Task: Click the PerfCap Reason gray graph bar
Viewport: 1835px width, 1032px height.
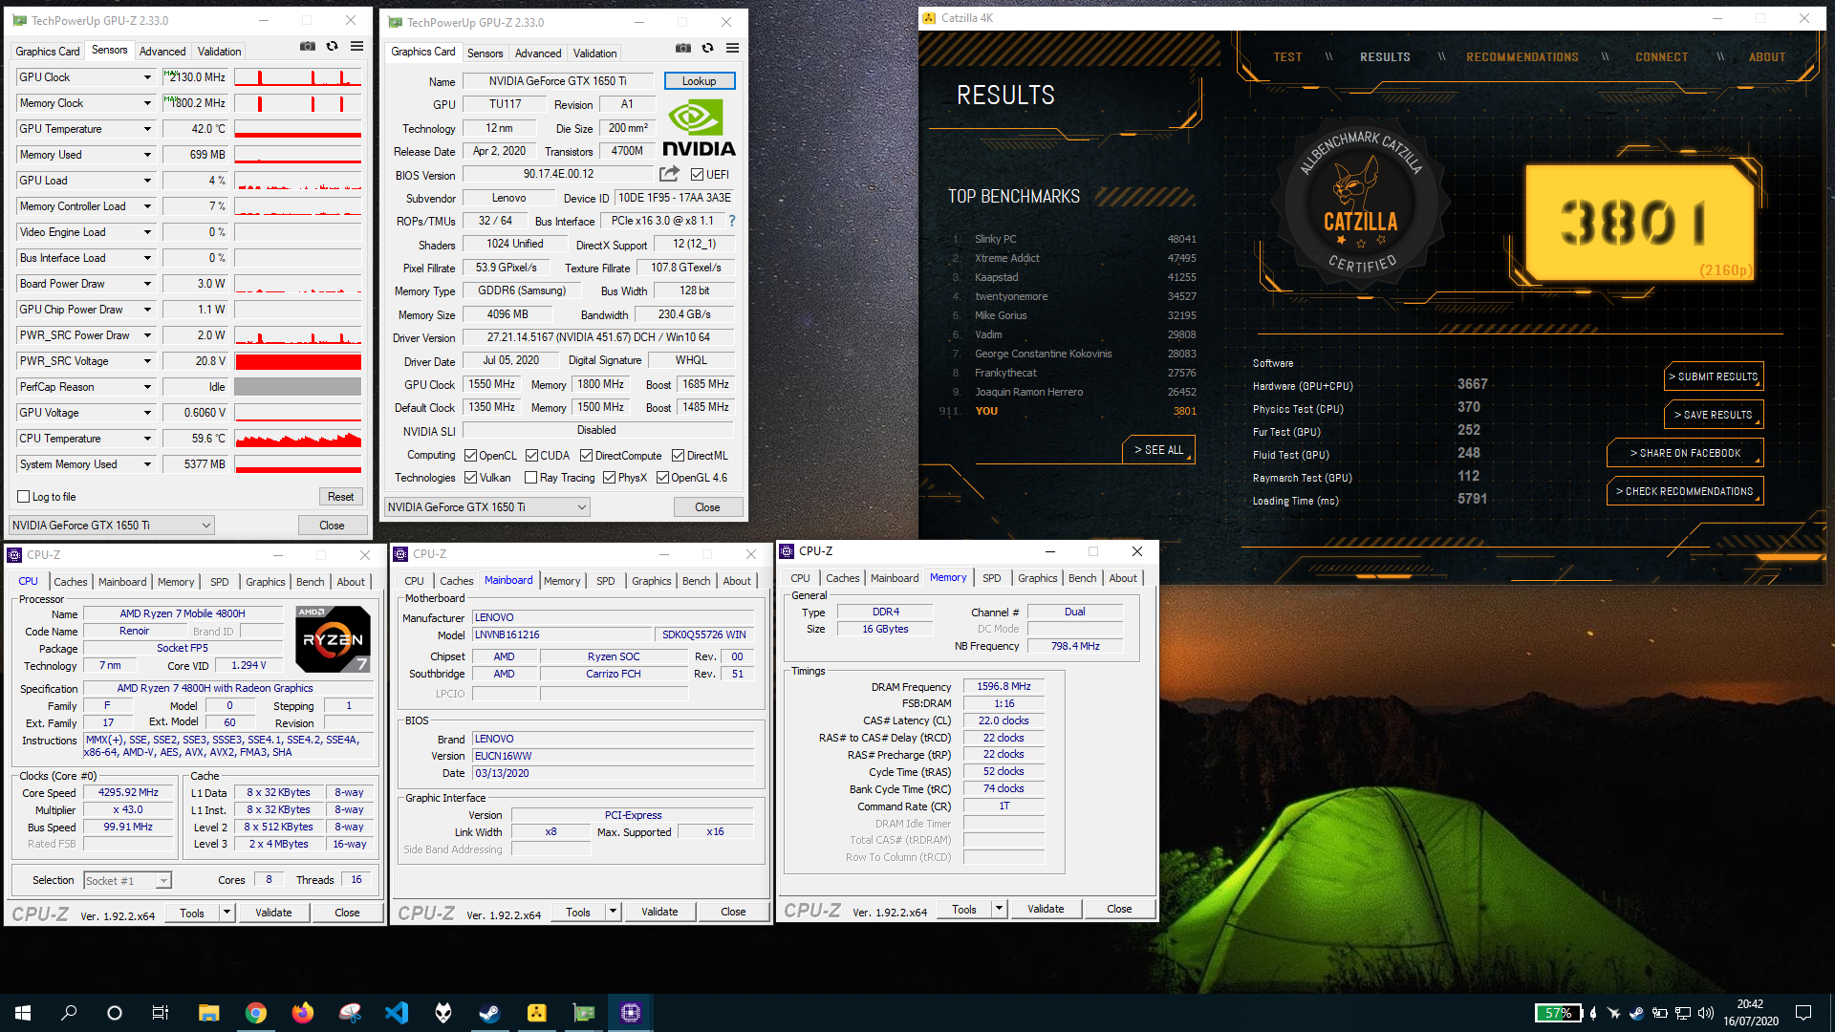Action: pos(298,387)
